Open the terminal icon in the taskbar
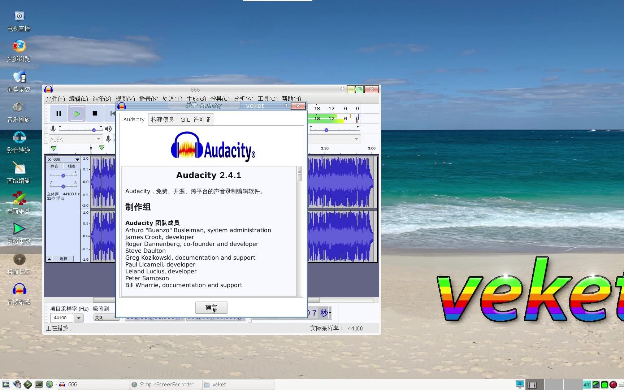 tap(39, 385)
